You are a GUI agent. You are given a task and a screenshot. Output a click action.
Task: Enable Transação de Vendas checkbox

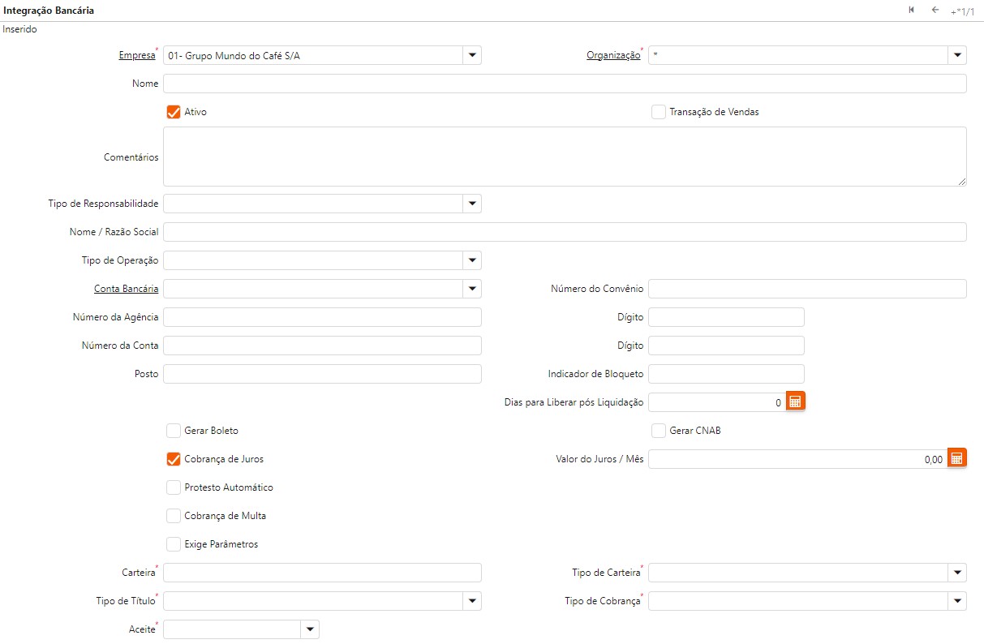tap(658, 112)
